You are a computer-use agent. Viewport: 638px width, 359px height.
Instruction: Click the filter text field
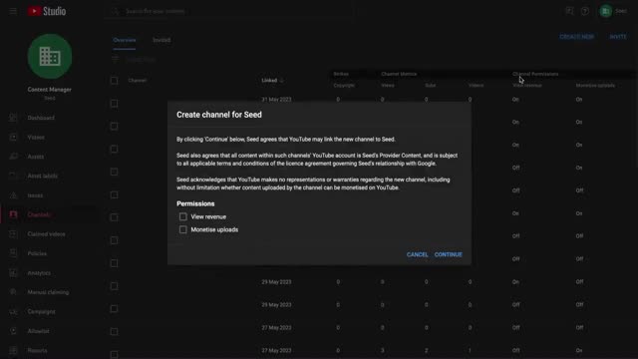[x=141, y=59]
